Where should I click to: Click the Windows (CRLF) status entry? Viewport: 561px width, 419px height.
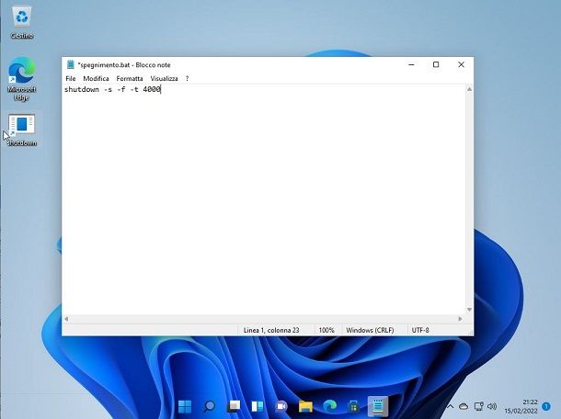click(370, 330)
